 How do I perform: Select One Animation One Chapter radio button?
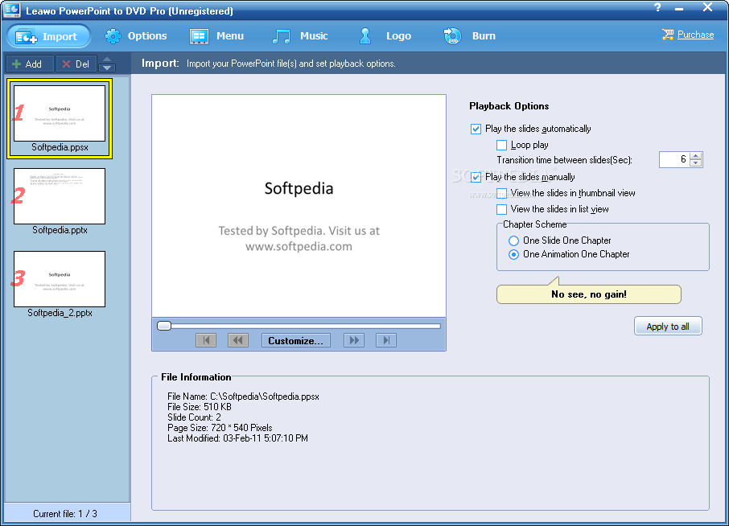[513, 255]
